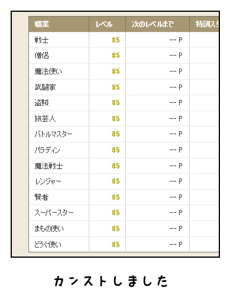Select the 僧侶 job row
This screenshot has width=230, height=305.
point(124,56)
